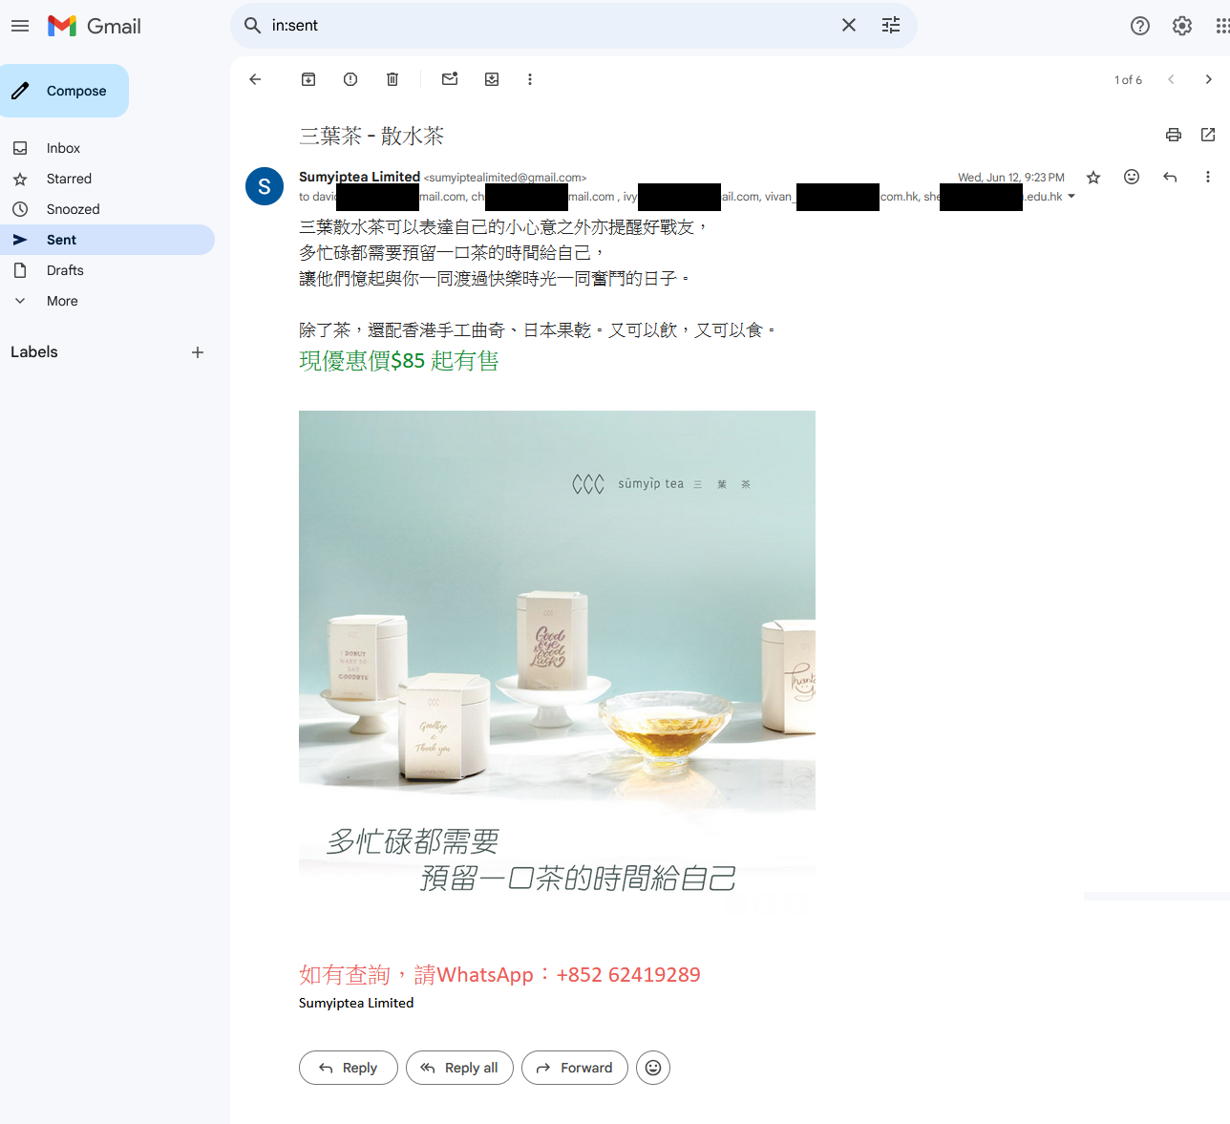
Task: Mark the email as unread
Action: click(450, 79)
